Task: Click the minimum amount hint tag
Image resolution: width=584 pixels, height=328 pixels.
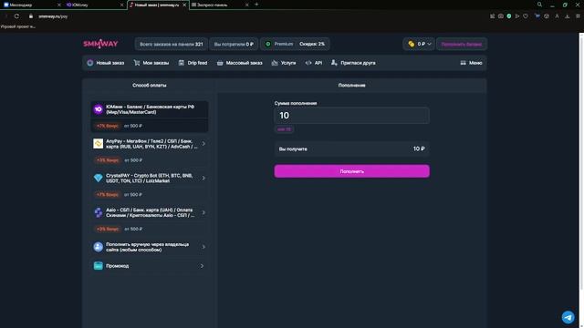Action: tap(284, 129)
